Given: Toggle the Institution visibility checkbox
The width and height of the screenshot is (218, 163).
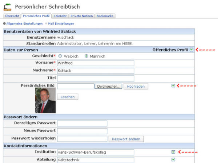Looking at the screenshot, I should tap(173, 152).
